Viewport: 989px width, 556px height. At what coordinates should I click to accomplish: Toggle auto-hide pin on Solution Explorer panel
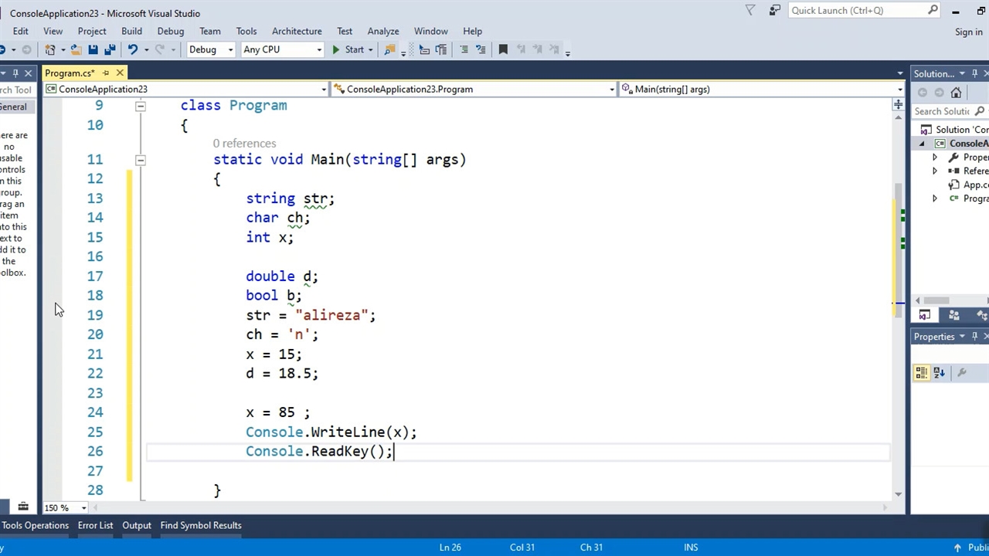pos(974,73)
